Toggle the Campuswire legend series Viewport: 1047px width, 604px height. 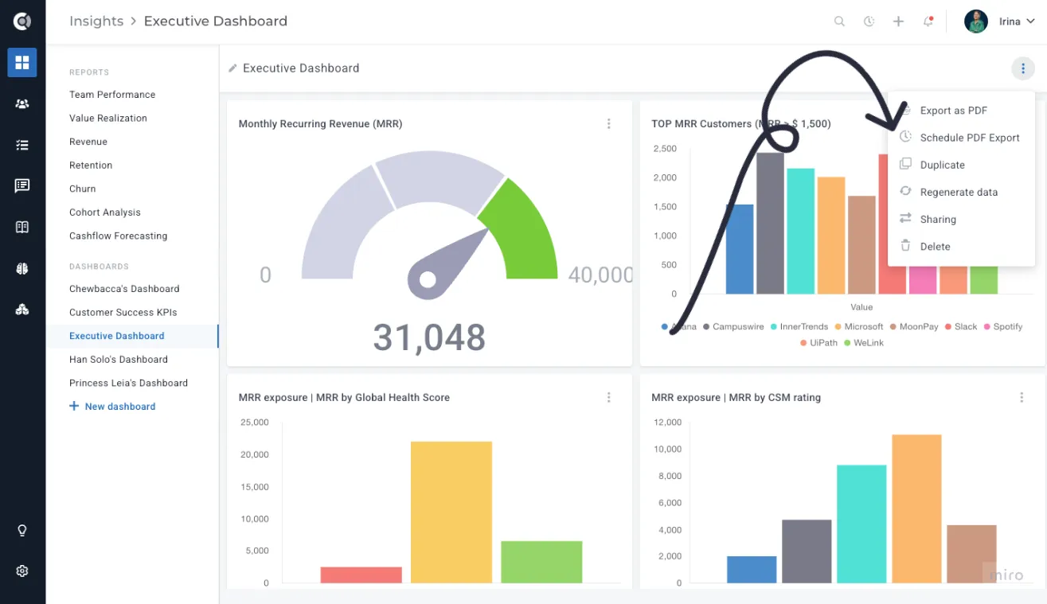click(733, 327)
